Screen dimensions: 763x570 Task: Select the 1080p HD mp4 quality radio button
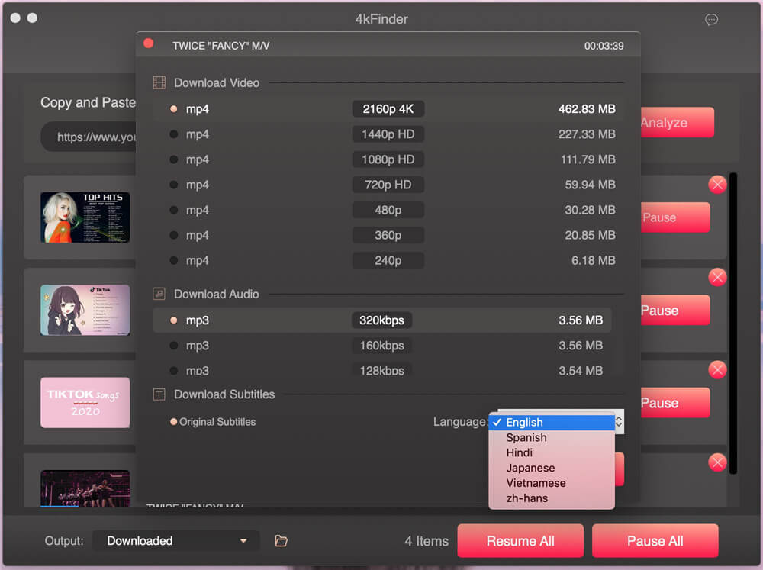tap(172, 159)
